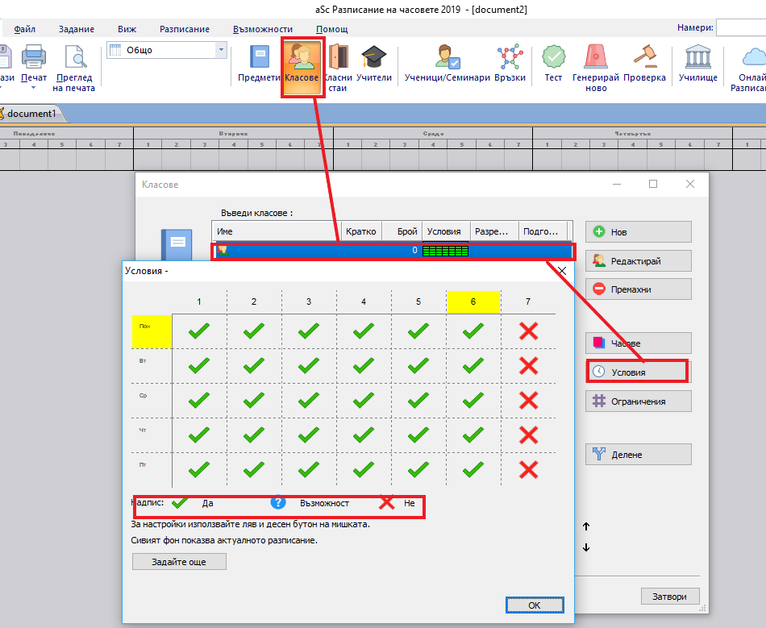The width and height of the screenshot is (766, 628).
Task: Switch to the document1 tab
Action: (x=31, y=113)
